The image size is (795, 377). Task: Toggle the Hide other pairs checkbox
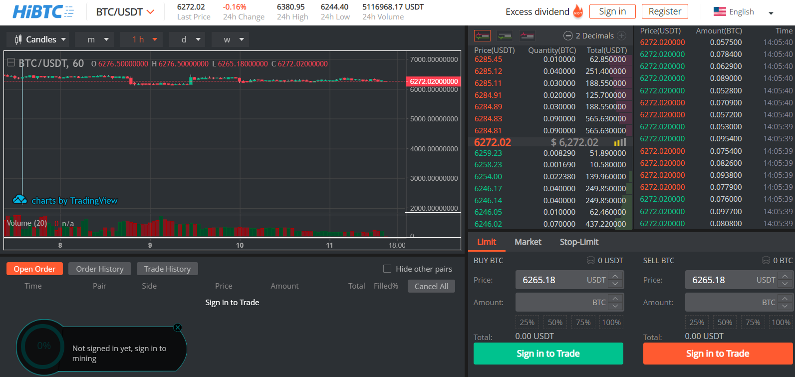coord(387,269)
